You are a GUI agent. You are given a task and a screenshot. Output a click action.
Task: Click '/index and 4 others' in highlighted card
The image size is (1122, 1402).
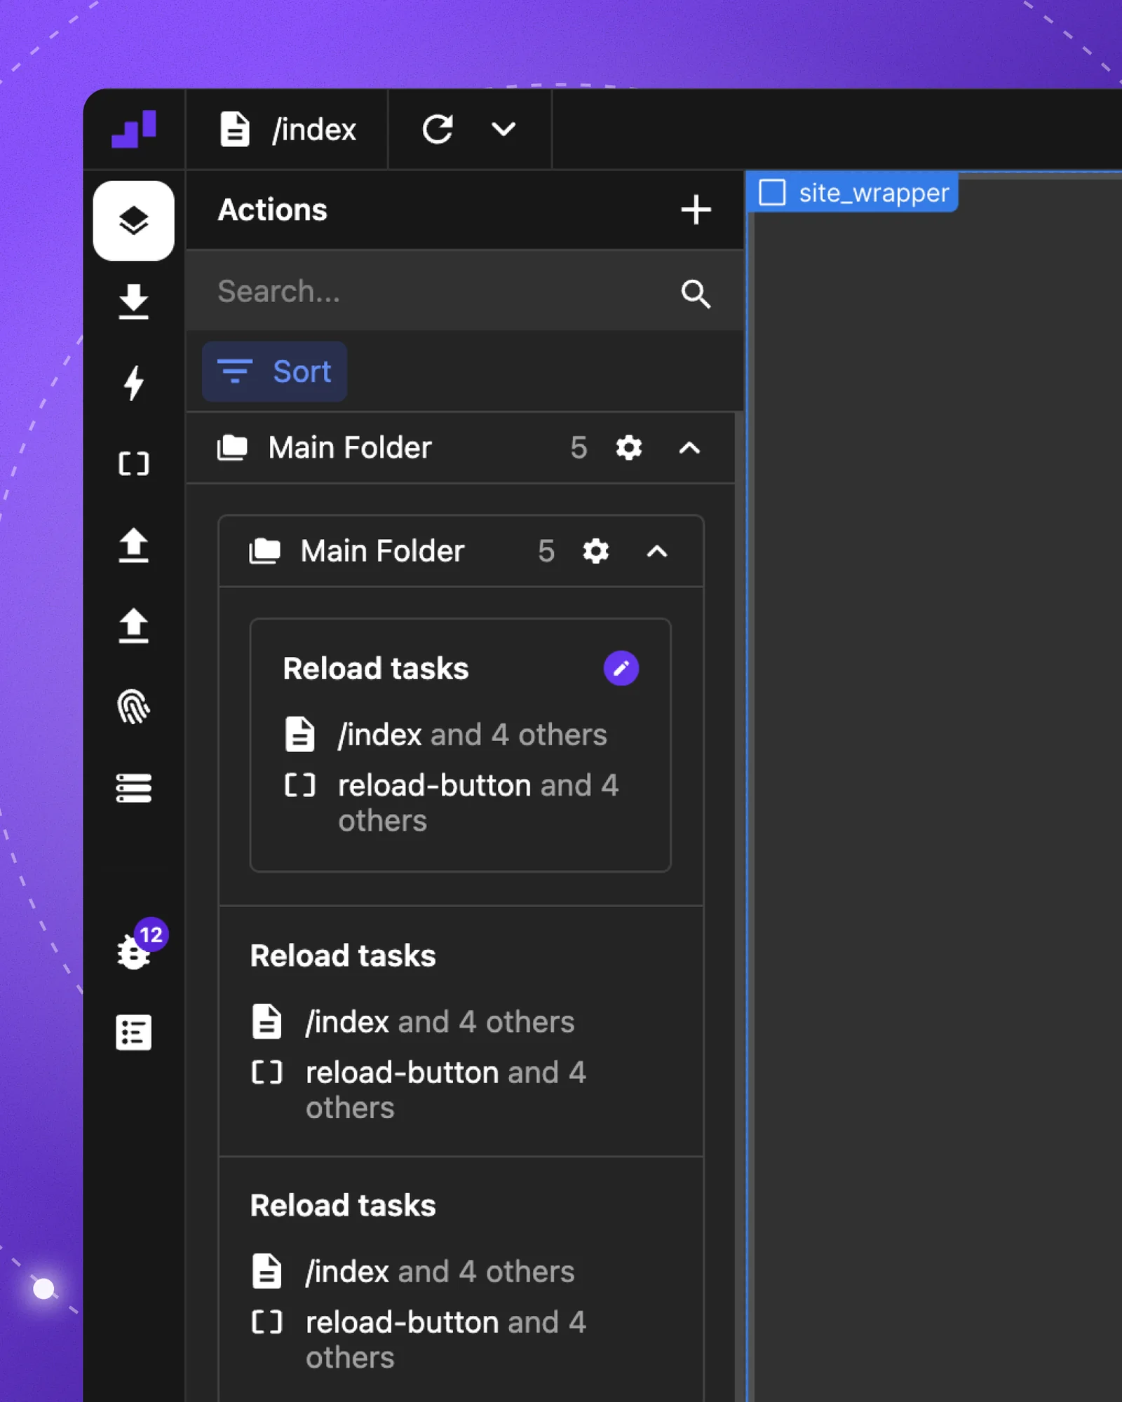472,735
